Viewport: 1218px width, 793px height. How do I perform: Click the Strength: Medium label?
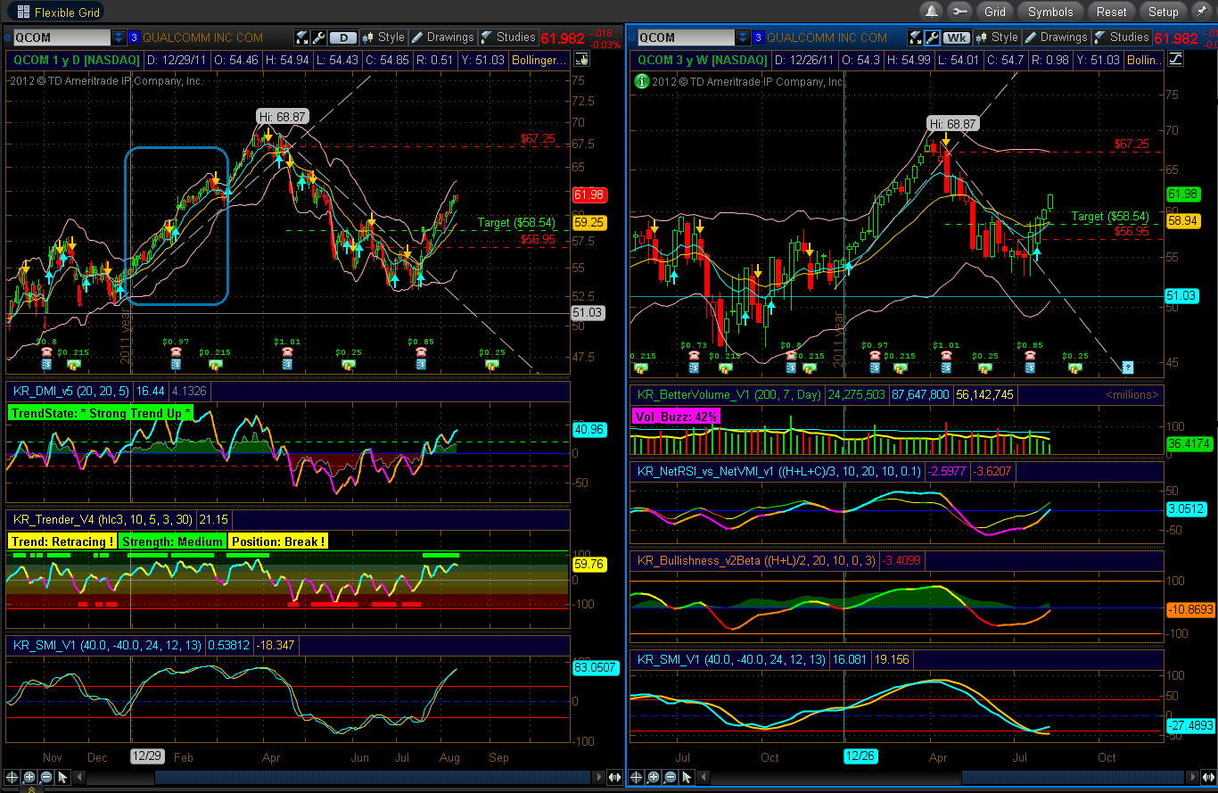click(172, 541)
